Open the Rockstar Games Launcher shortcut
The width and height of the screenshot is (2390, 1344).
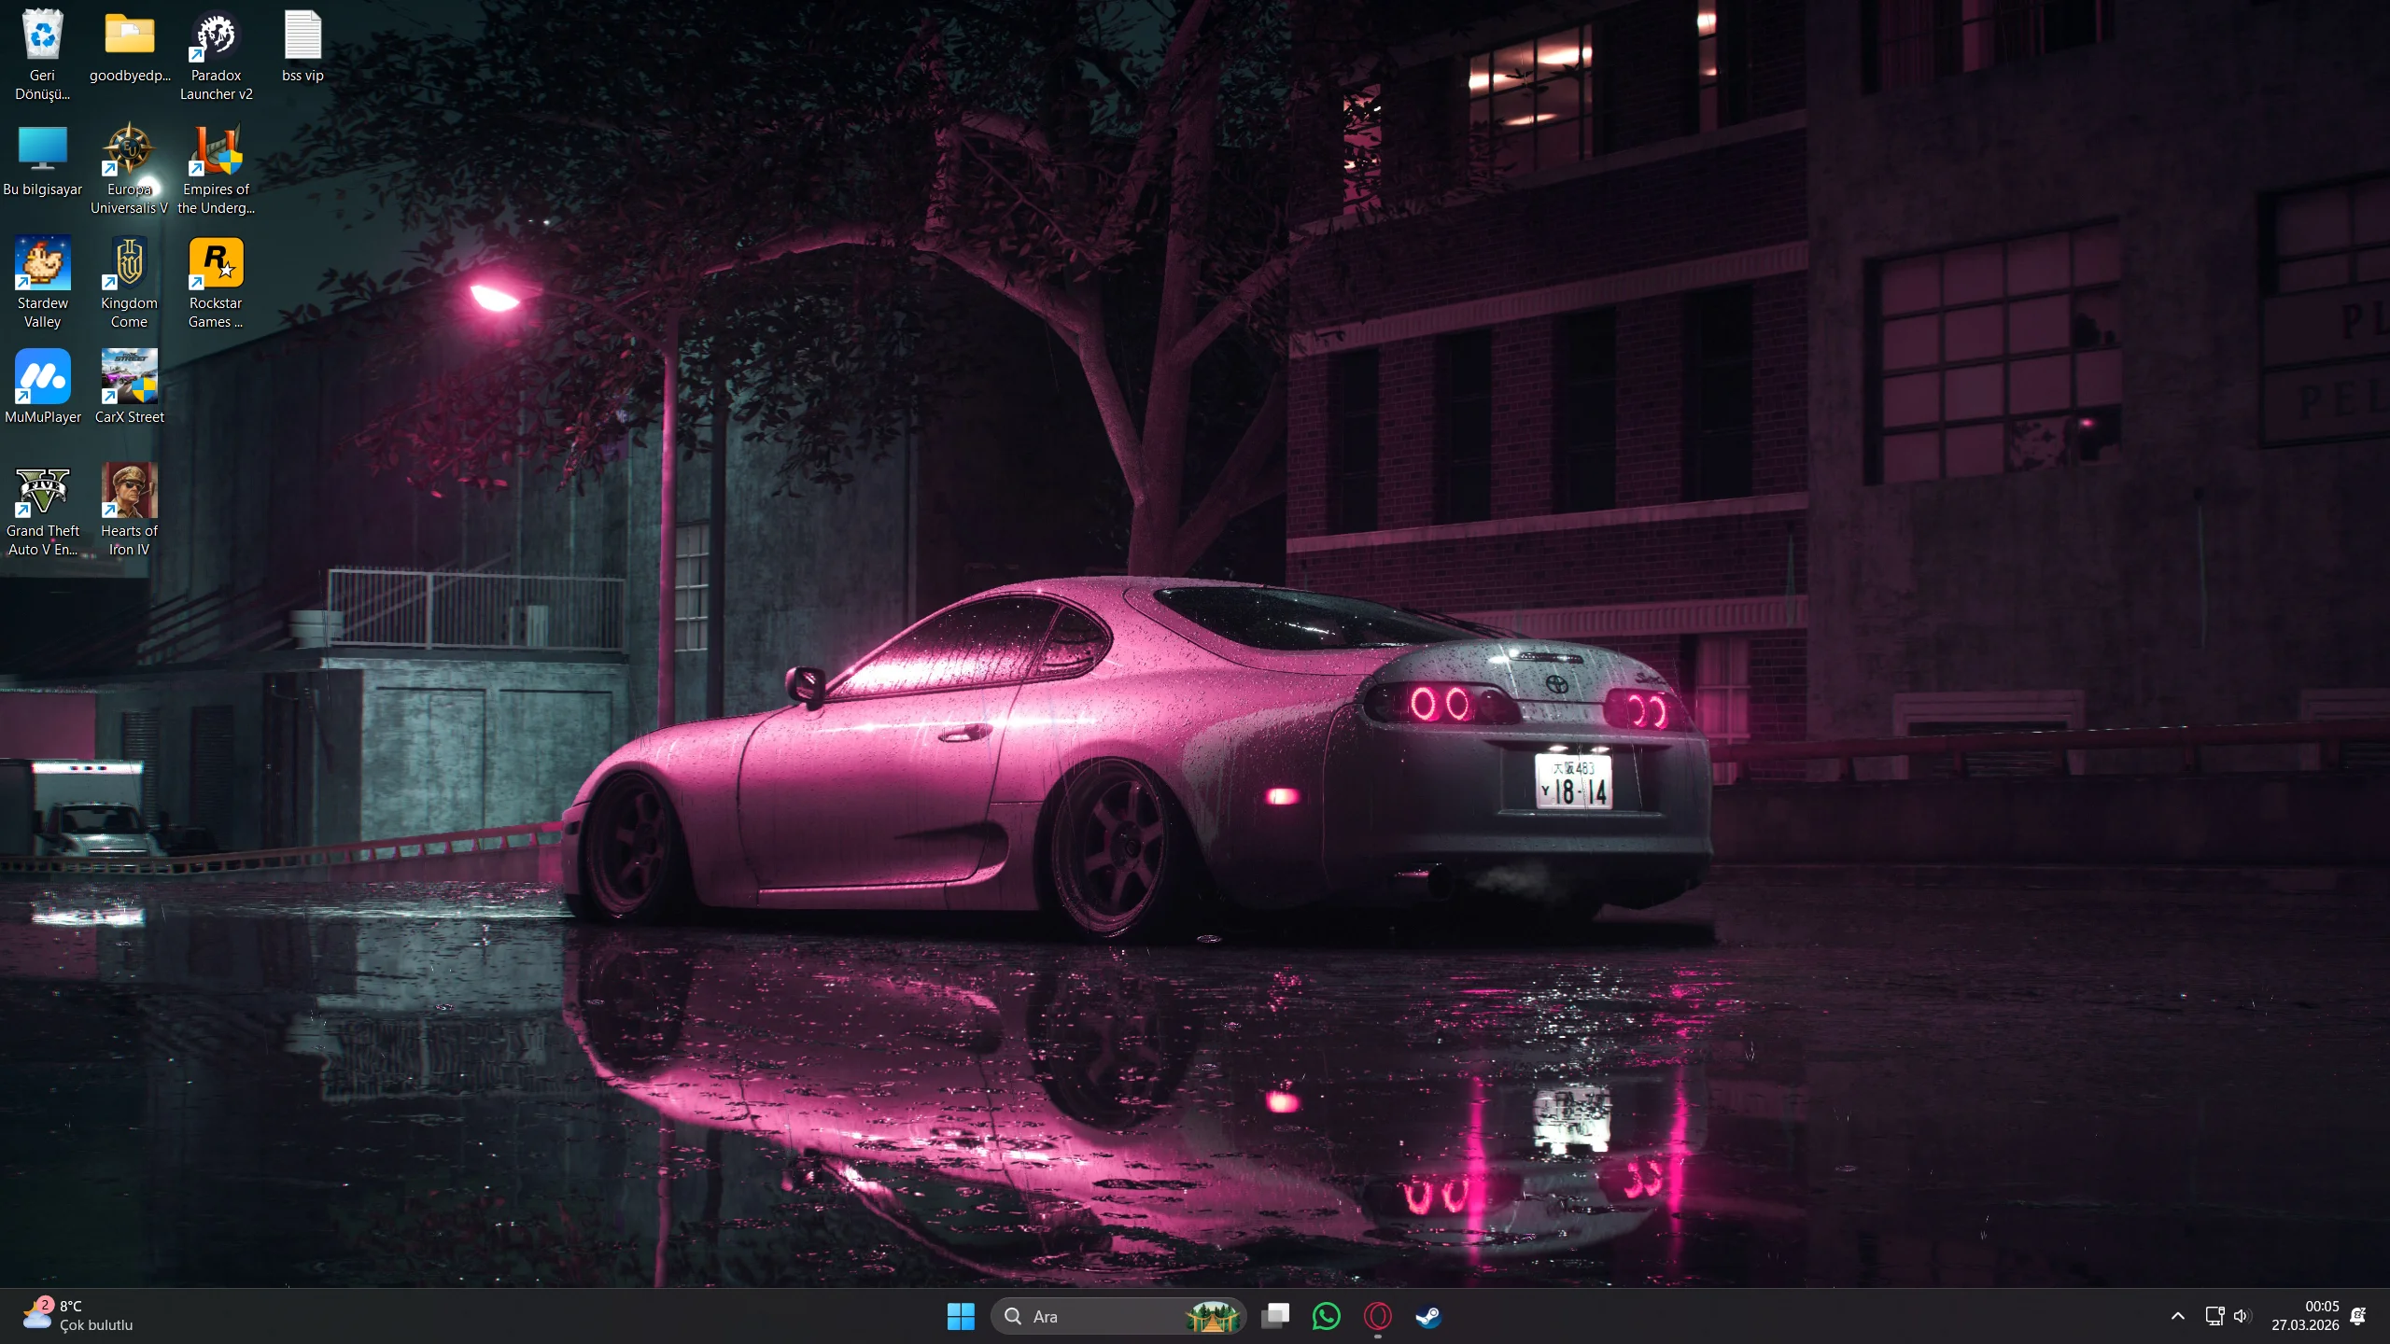(216, 264)
